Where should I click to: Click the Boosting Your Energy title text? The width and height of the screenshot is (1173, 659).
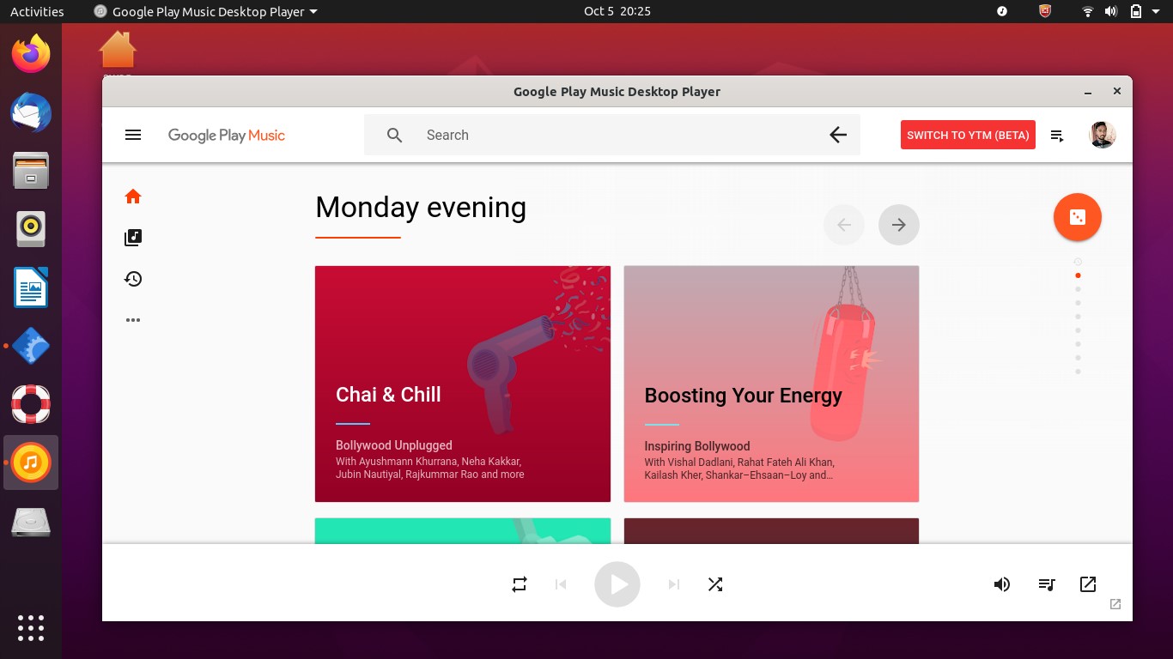pos(744,396)
